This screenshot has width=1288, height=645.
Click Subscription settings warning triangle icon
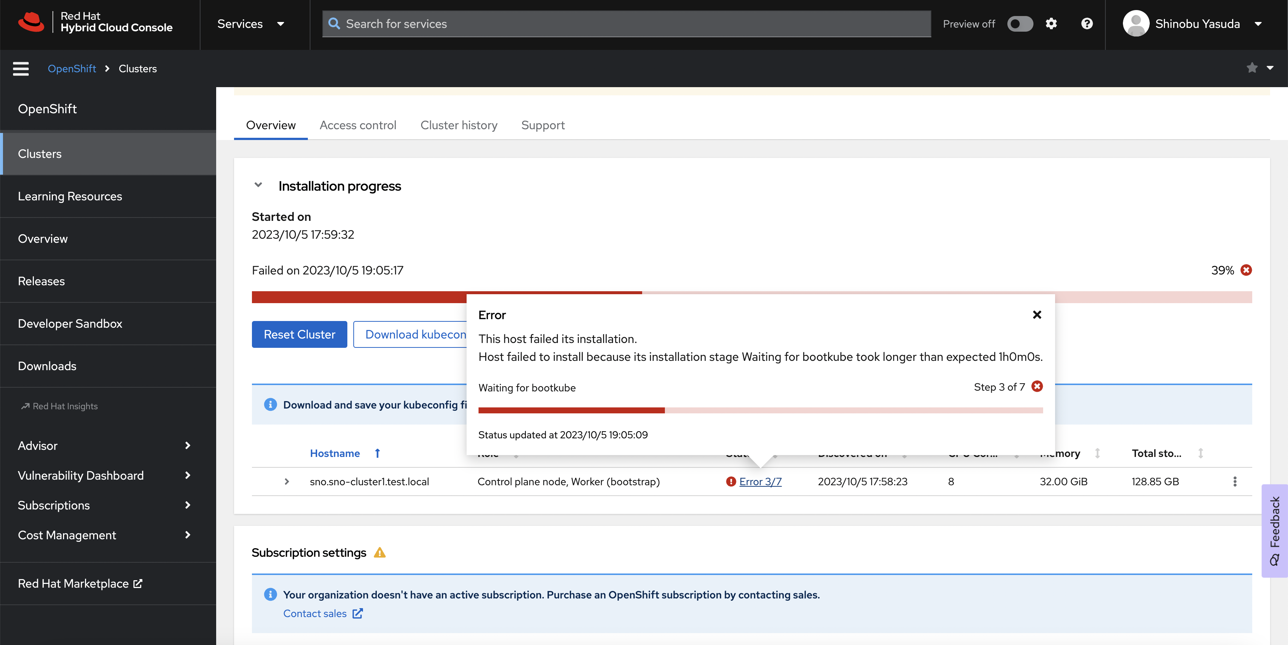[x=379, y=553]
